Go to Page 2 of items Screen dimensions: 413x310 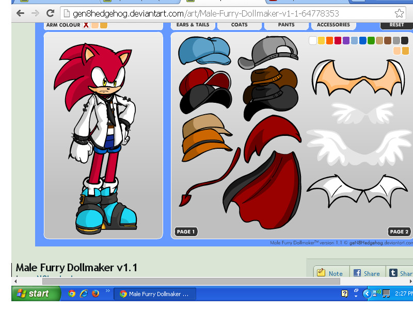(x=399, y=231)
